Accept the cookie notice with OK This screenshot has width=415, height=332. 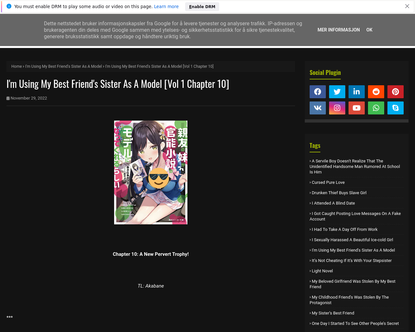point(369,30)
